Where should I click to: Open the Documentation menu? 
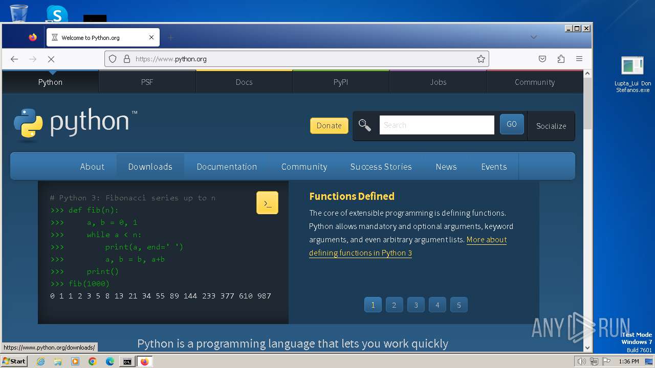pyautogui.click(x=227, y=167)
